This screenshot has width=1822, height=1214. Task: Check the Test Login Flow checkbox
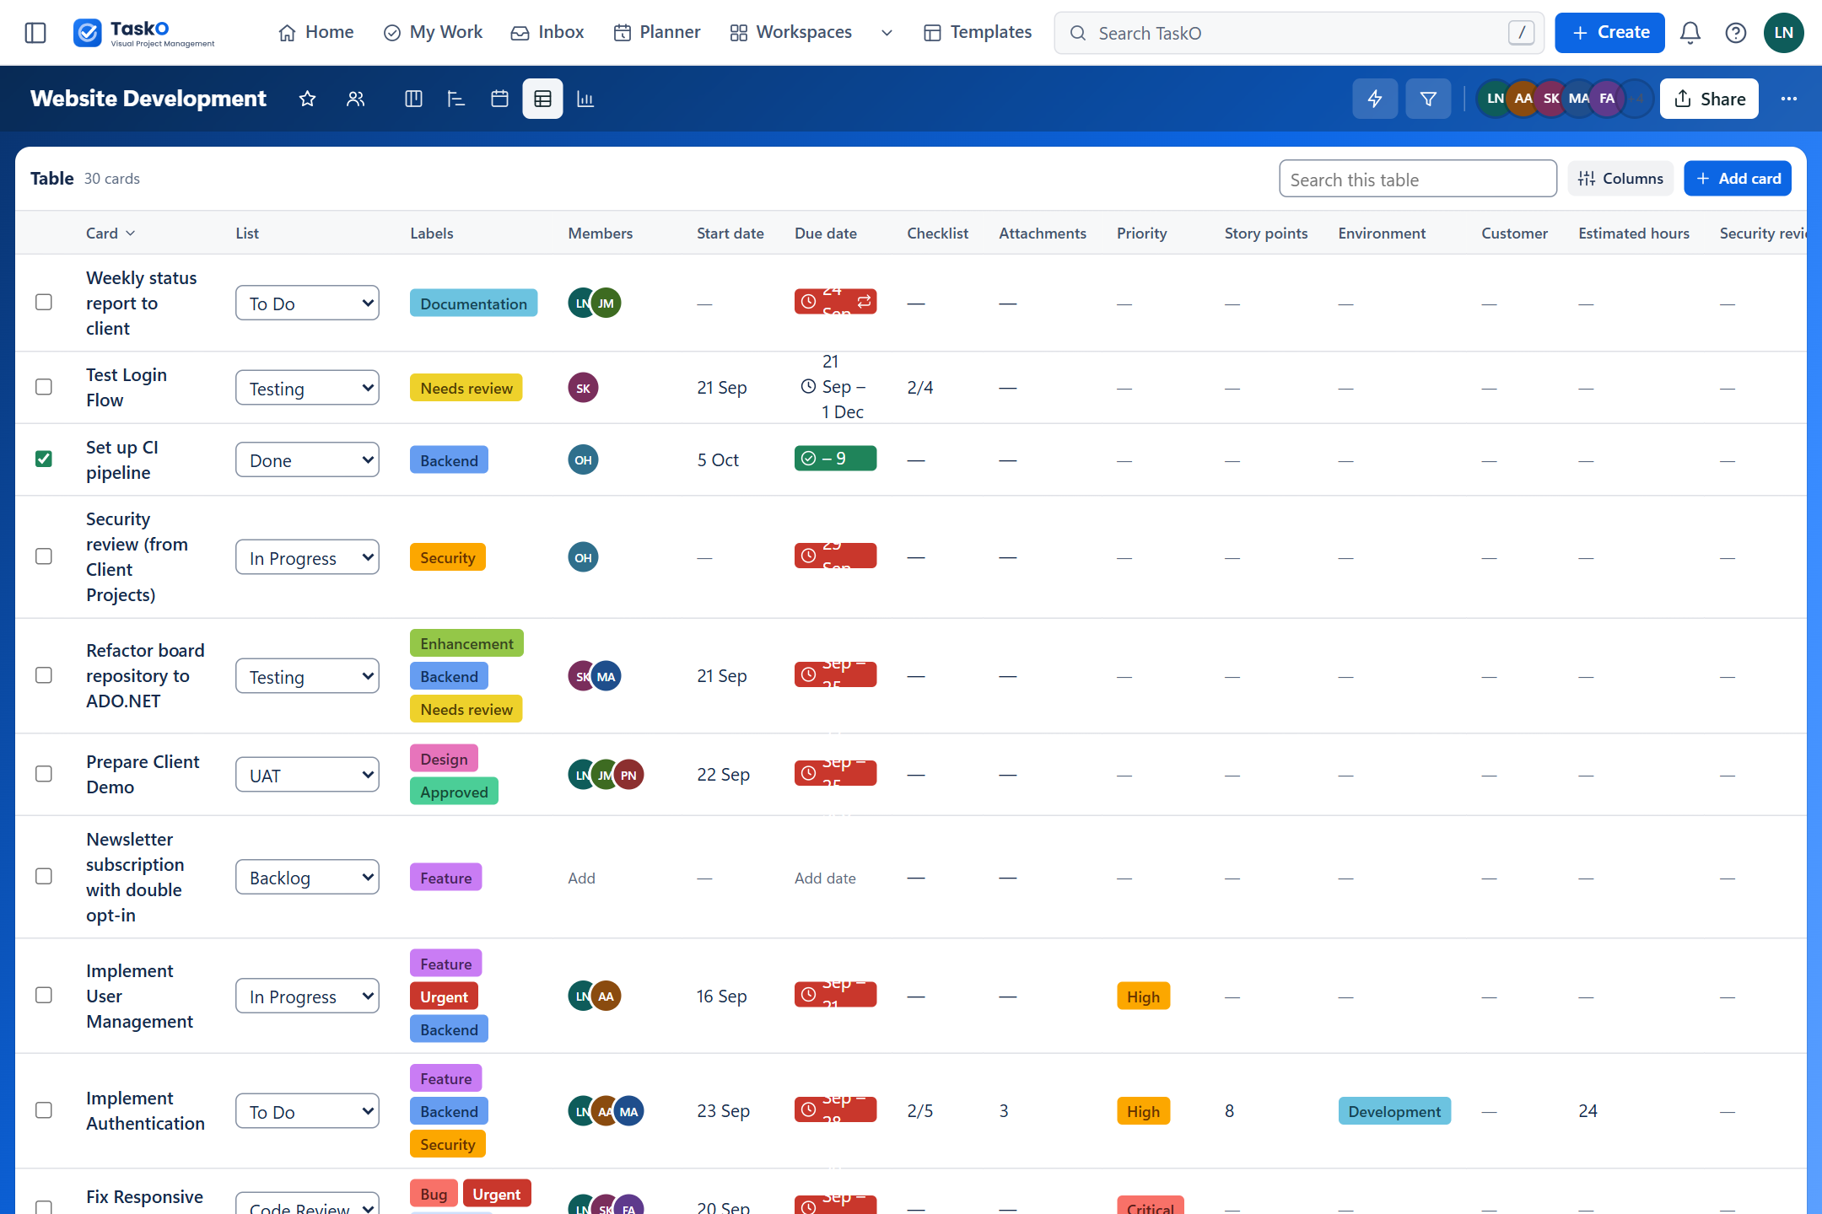[x=44, y=387]
